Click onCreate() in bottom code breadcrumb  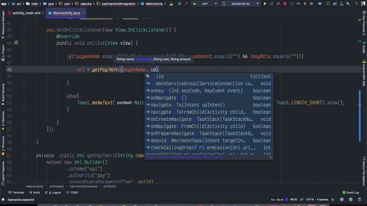[x=56, y=187]
